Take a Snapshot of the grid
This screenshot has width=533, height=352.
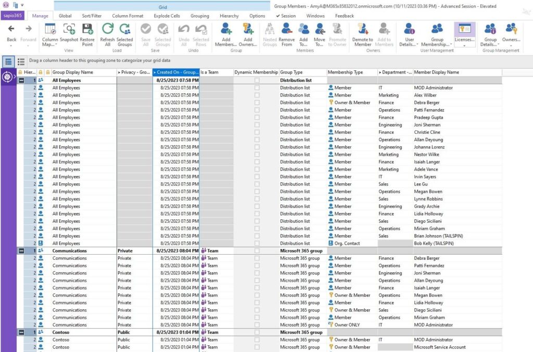pos(69,32)
